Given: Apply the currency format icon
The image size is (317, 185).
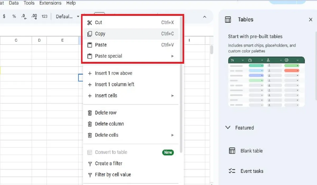Looking at the screenshot, I should click(x=4, y=16).
